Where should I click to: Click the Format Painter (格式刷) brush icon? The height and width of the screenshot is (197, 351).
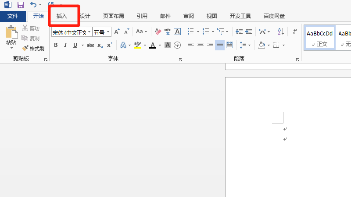click(25, 48)
